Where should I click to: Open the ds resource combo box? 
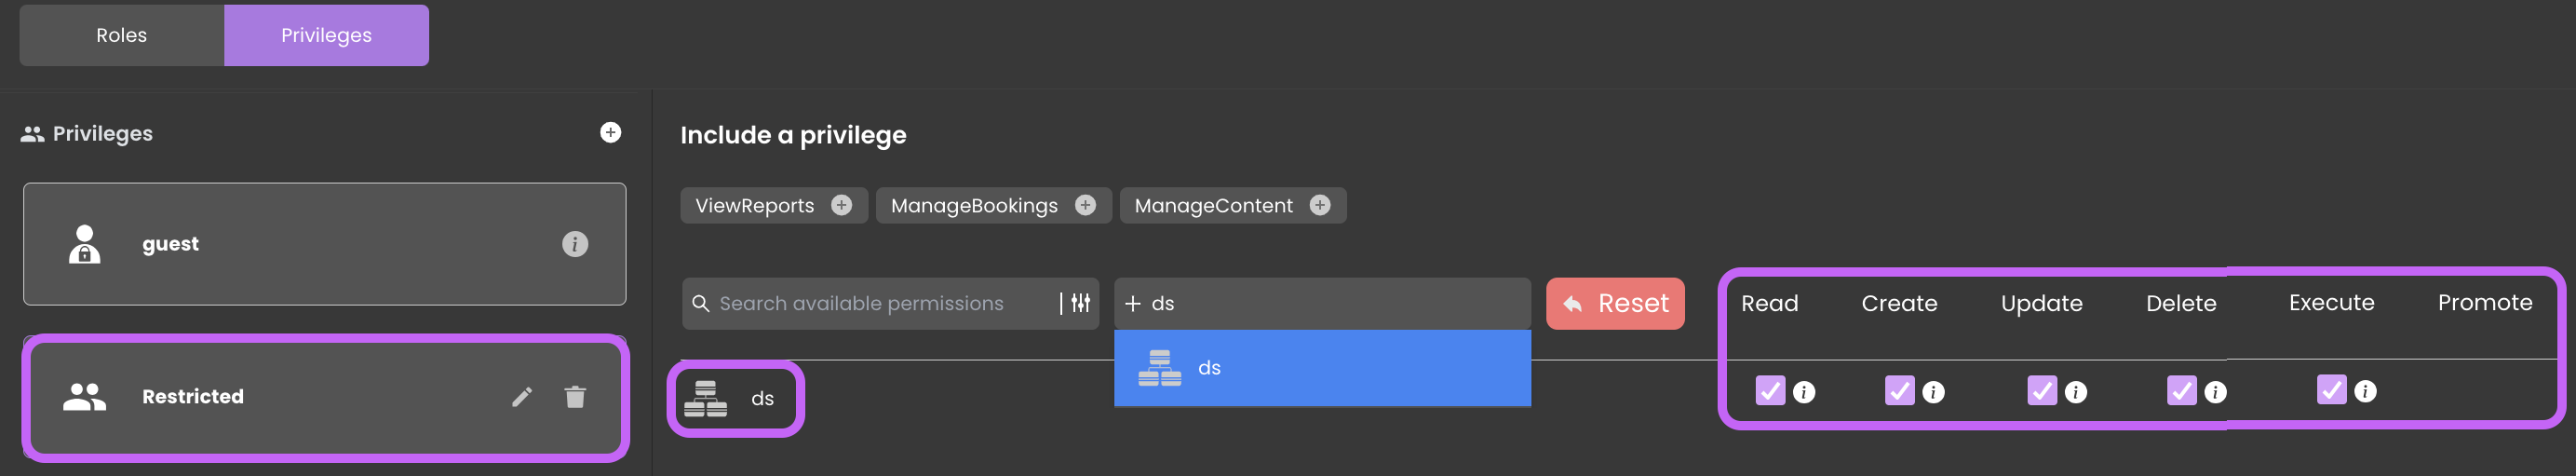click(x=1322, y=303)
